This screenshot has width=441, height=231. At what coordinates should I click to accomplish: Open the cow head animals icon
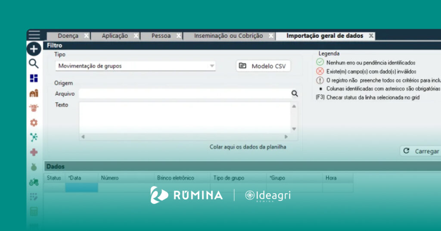(34, 108)
